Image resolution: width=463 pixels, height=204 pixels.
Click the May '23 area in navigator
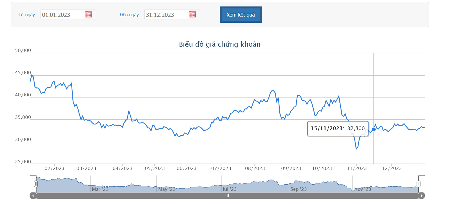(167, 189)
